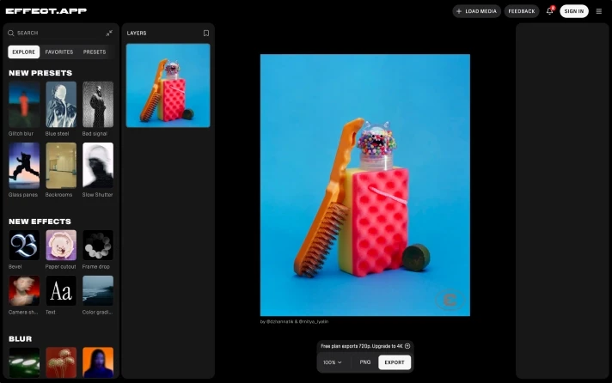Apply the Blue steel preset
612x383 pixels.
point(61,105)
